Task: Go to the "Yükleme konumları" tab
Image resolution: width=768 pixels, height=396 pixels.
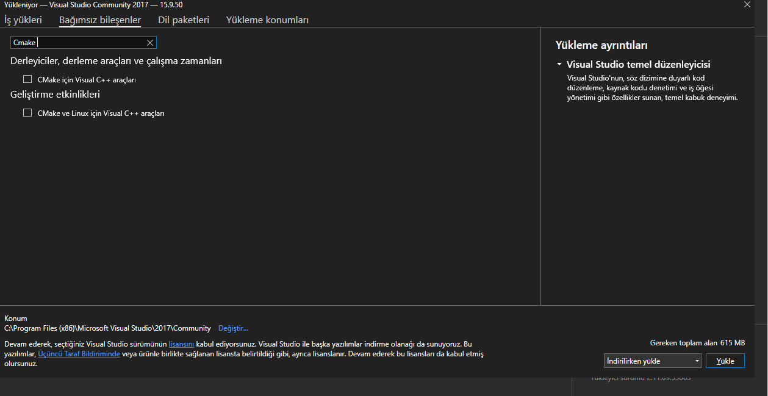Action: click(267, 20)
